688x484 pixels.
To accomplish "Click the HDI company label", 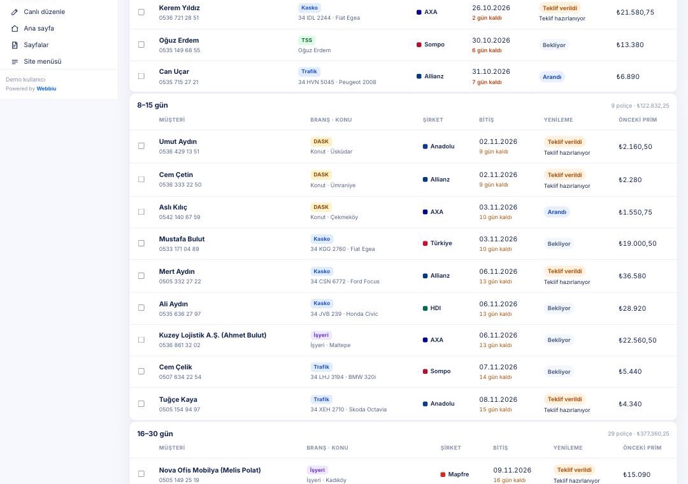I will point(432,308).
